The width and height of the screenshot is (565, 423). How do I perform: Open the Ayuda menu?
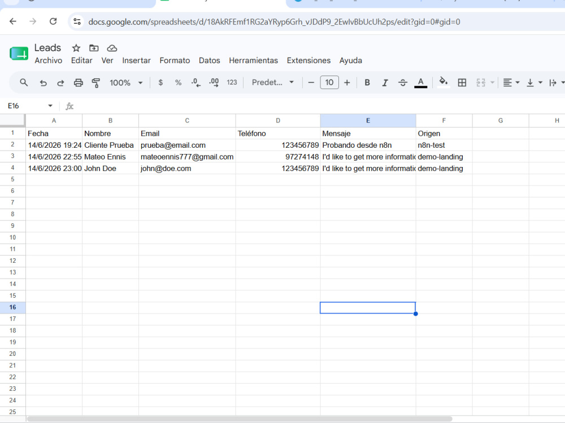click(x=351, y=60)
